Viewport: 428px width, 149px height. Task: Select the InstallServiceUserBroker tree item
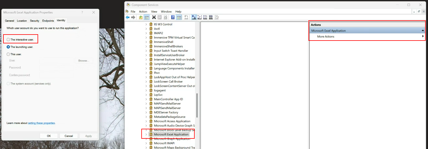(x=169, y=55)
